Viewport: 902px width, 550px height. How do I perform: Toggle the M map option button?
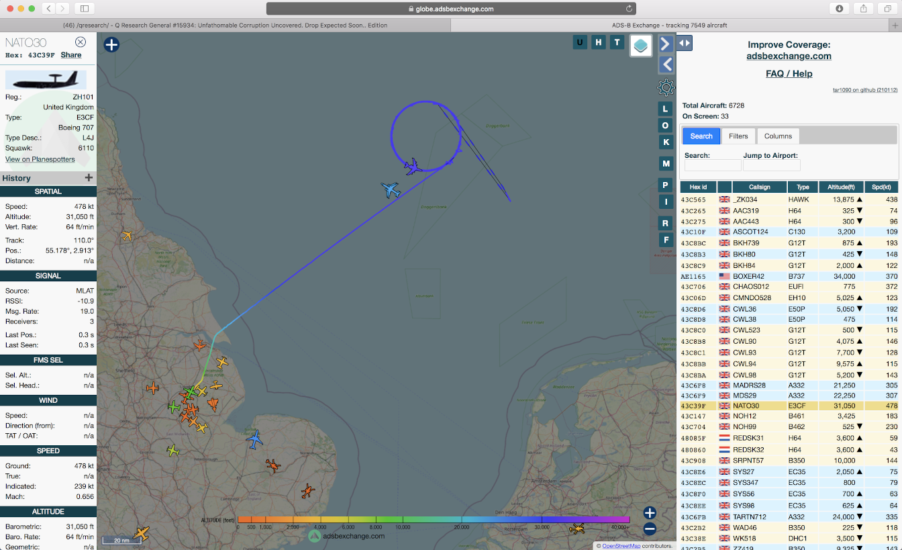tap(666, 163)
